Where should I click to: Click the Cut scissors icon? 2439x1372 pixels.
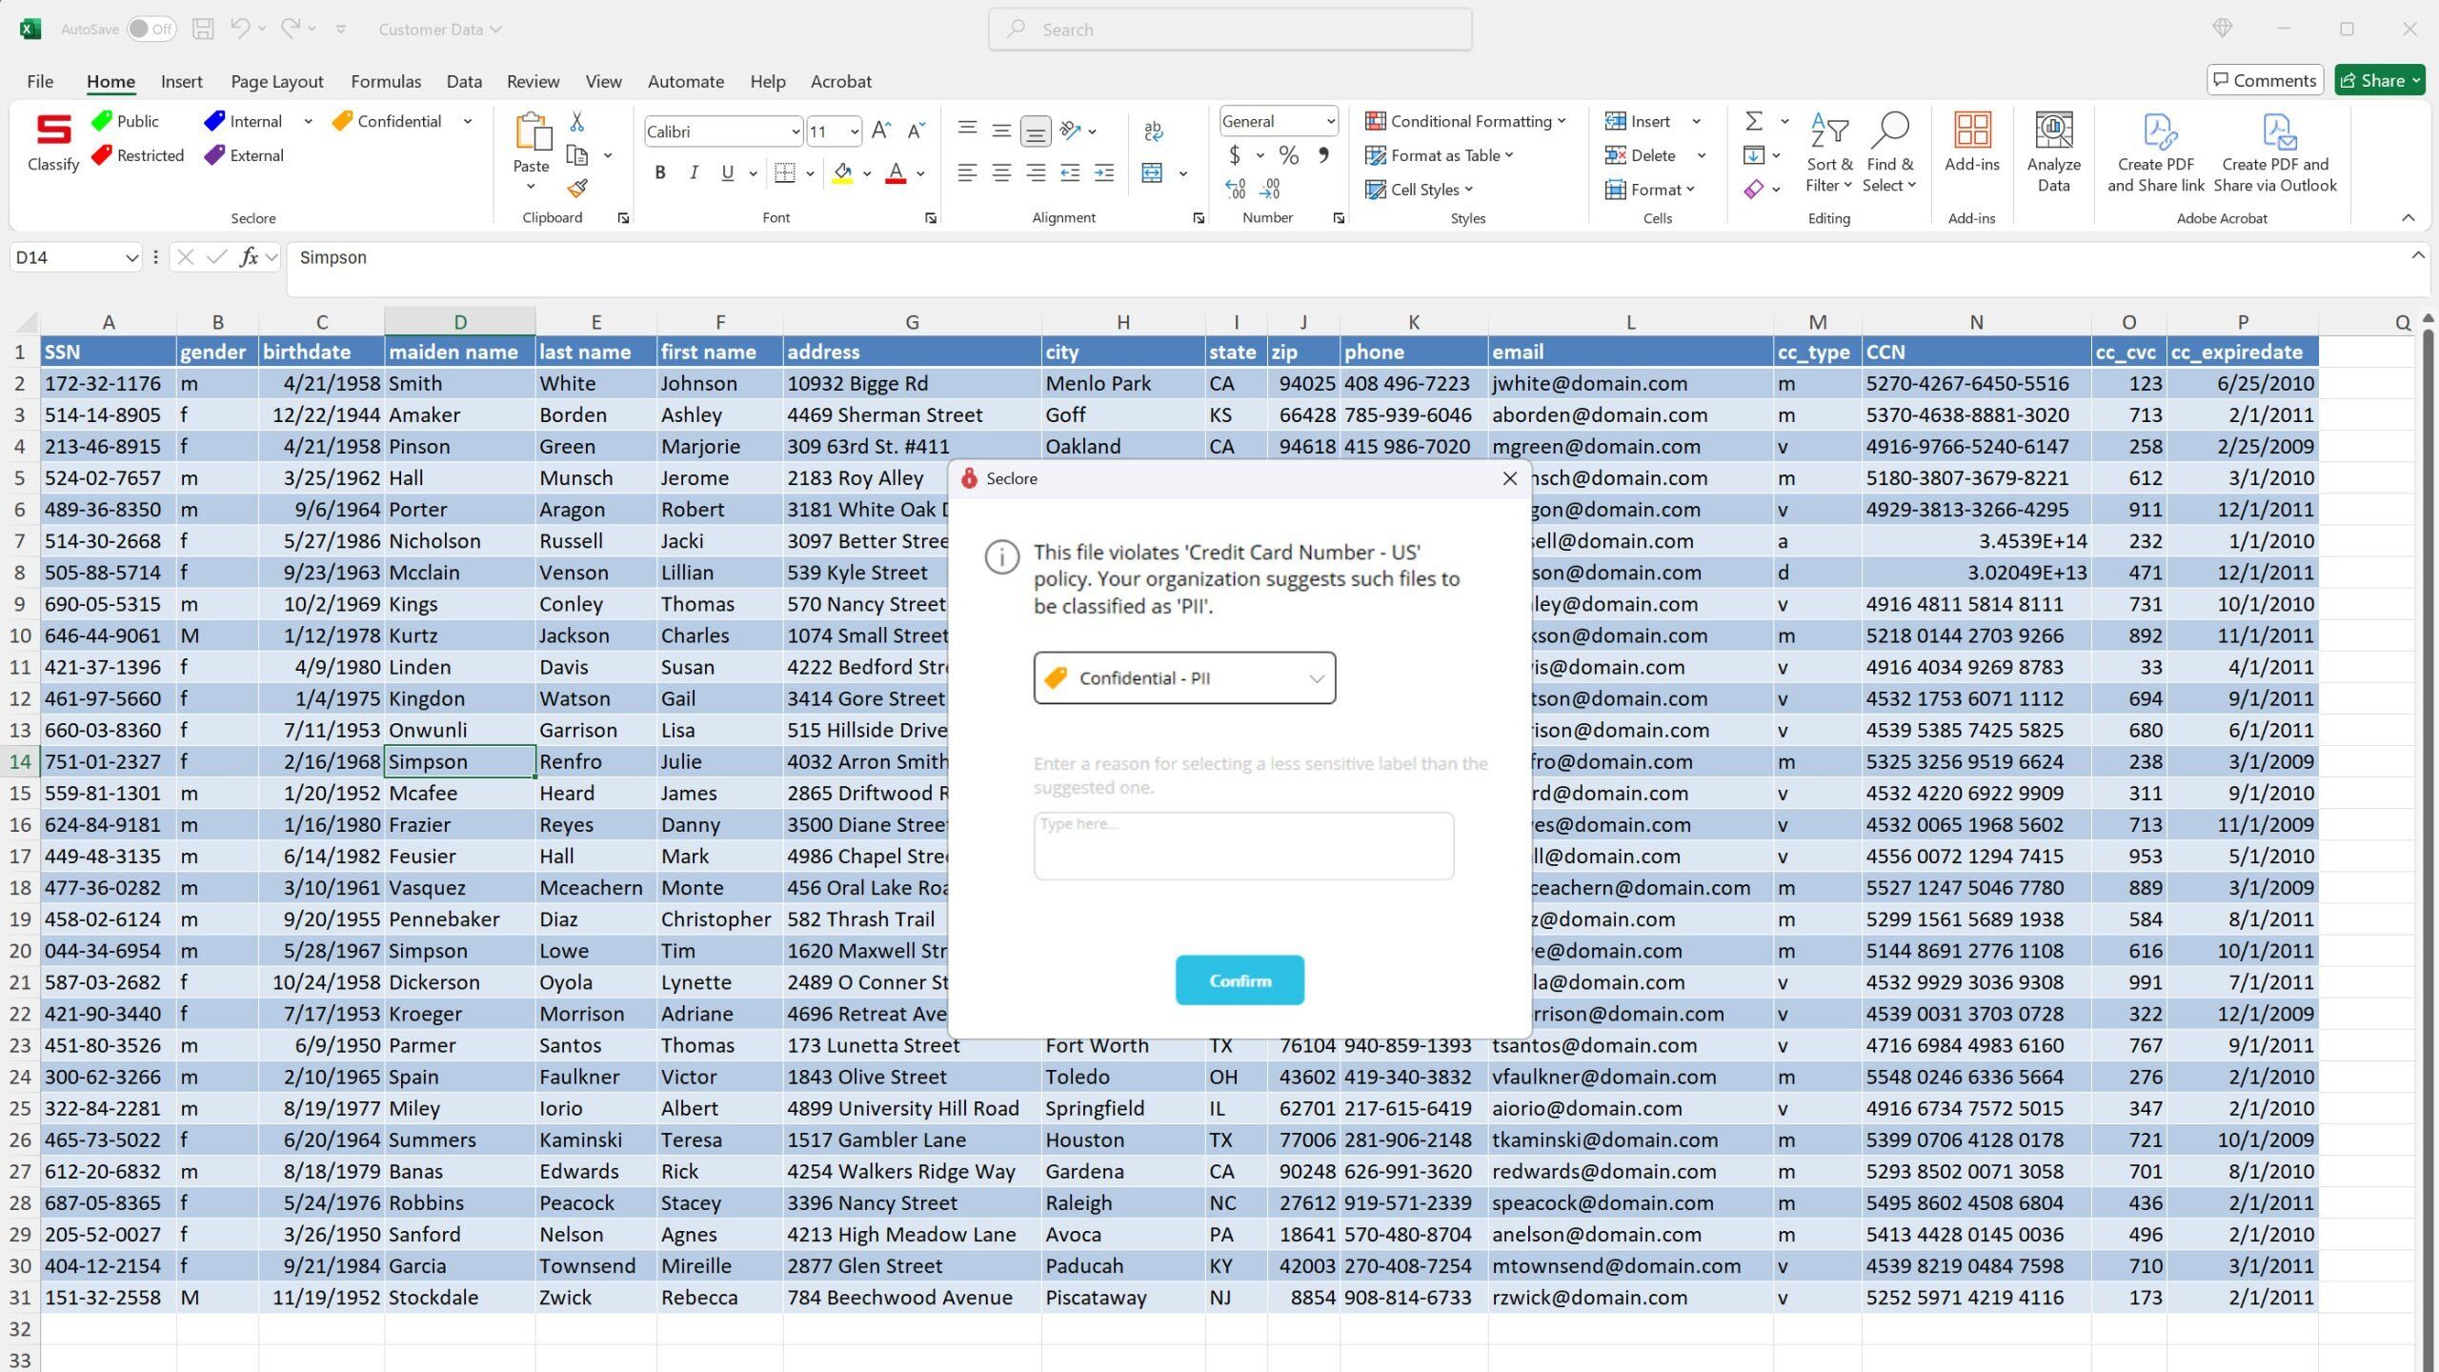coord(576,122)
